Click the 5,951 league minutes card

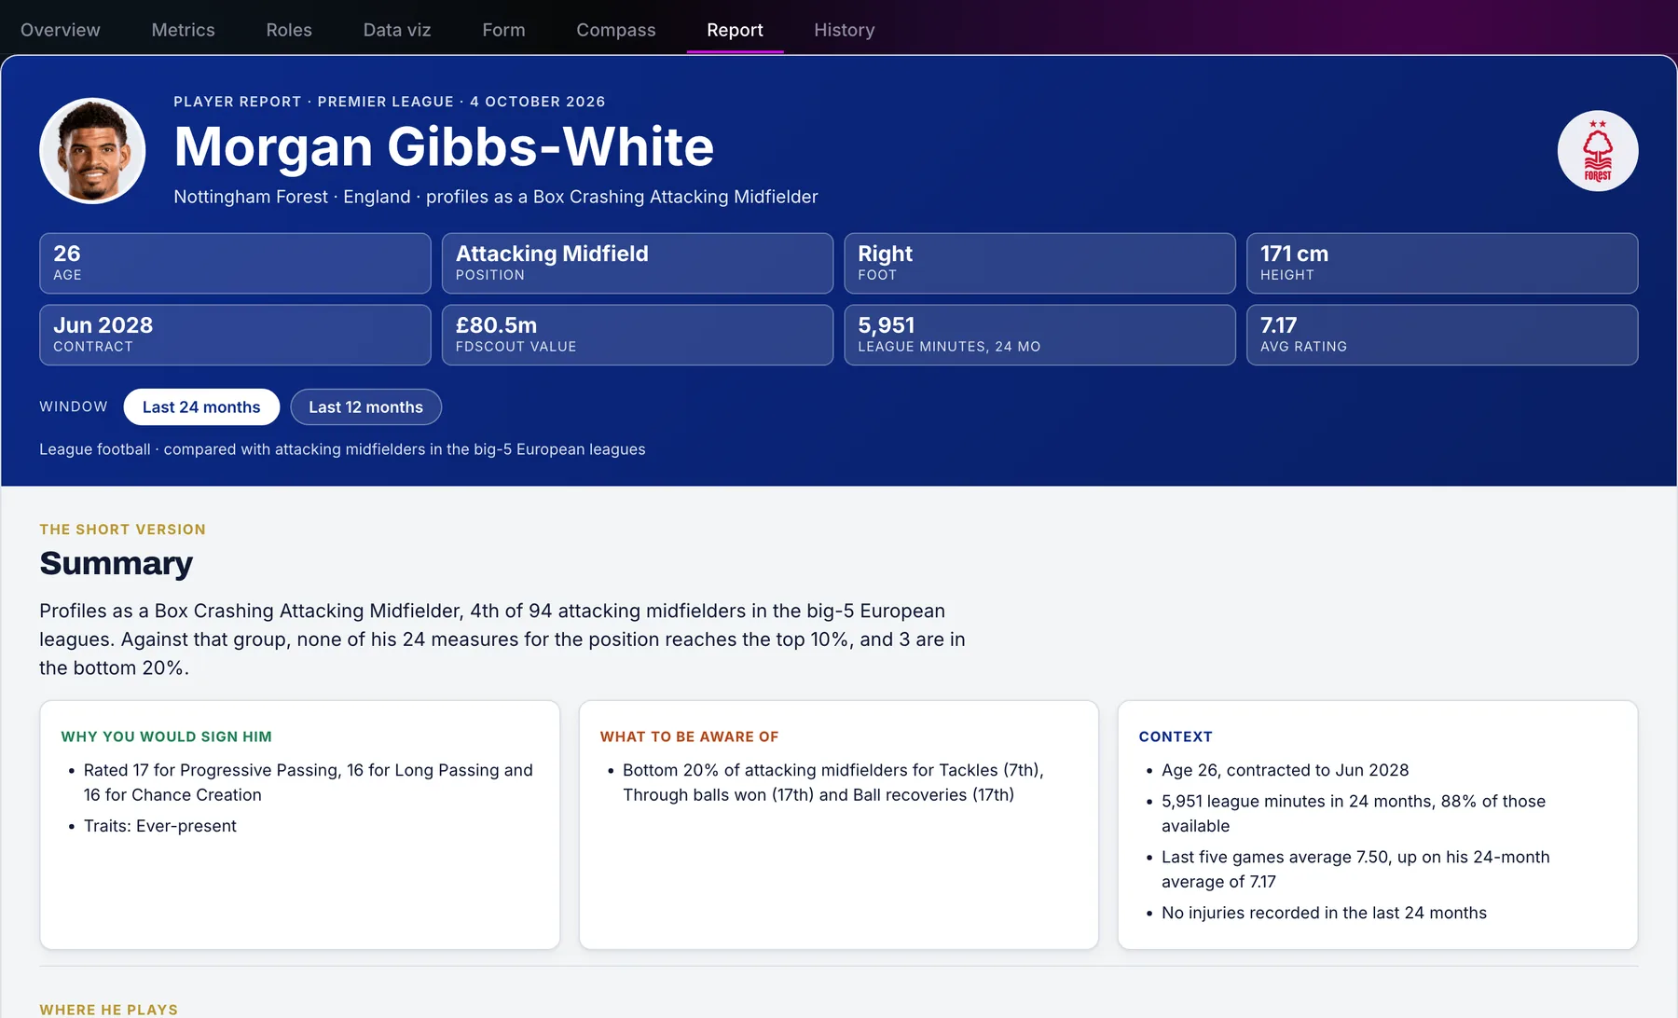[1040, 335]
